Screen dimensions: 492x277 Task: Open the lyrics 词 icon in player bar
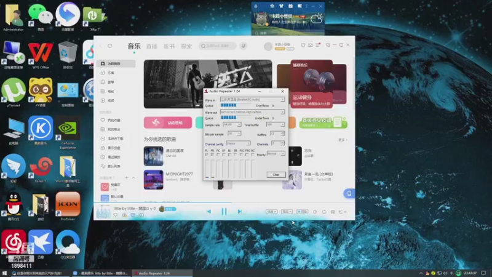tap(333, 212)
